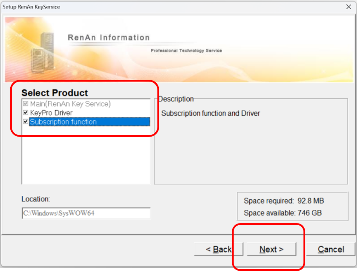This screenshot has height=271, width=357.
Task: Toggle the Subscription function checkbox
Action: [x=26, y=122]
